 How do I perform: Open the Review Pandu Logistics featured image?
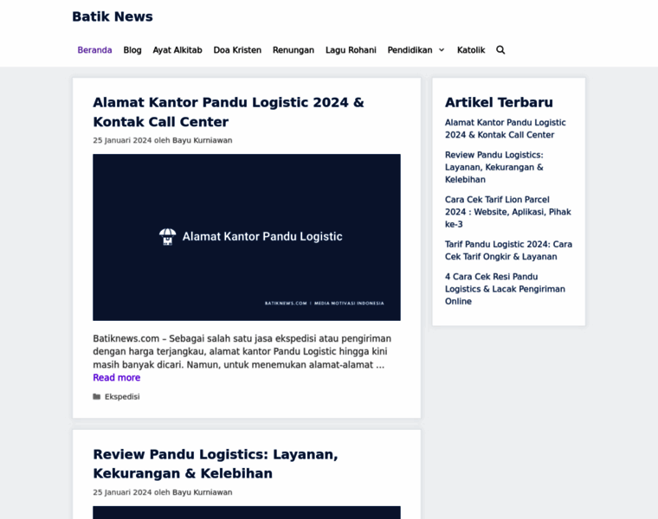point(247,512)
